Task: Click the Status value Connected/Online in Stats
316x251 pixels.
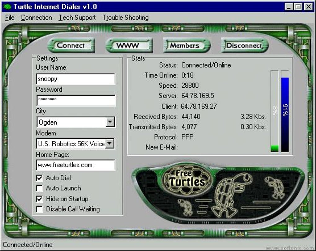Action: (x=206, y=65)
